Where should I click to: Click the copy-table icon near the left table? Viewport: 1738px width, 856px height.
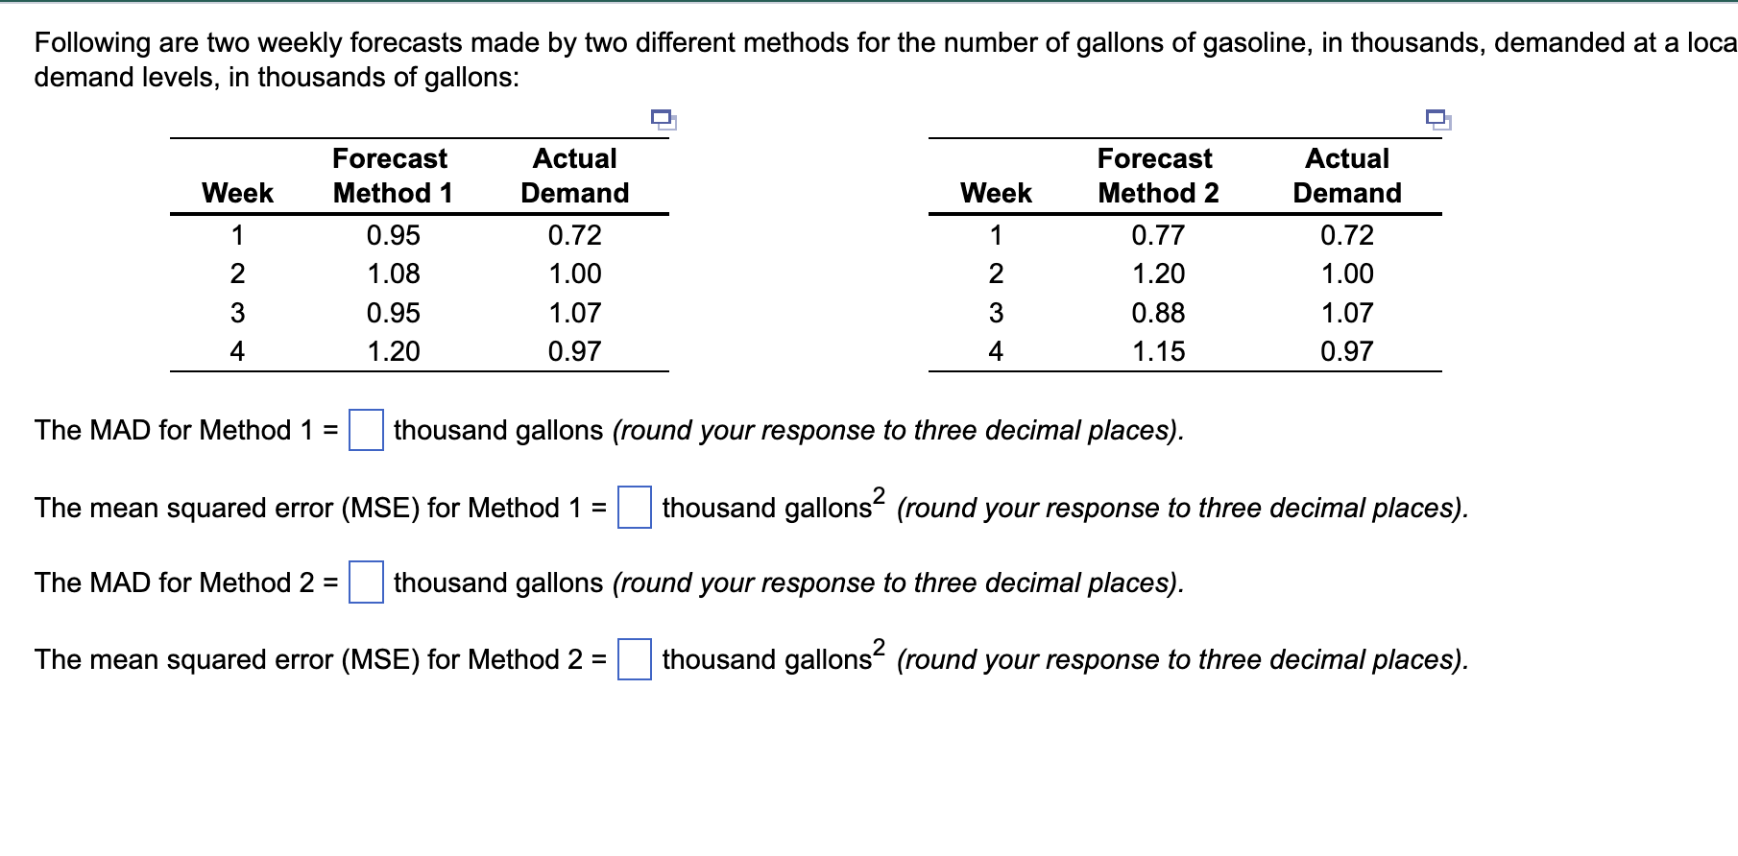click(x=664, y=119)
